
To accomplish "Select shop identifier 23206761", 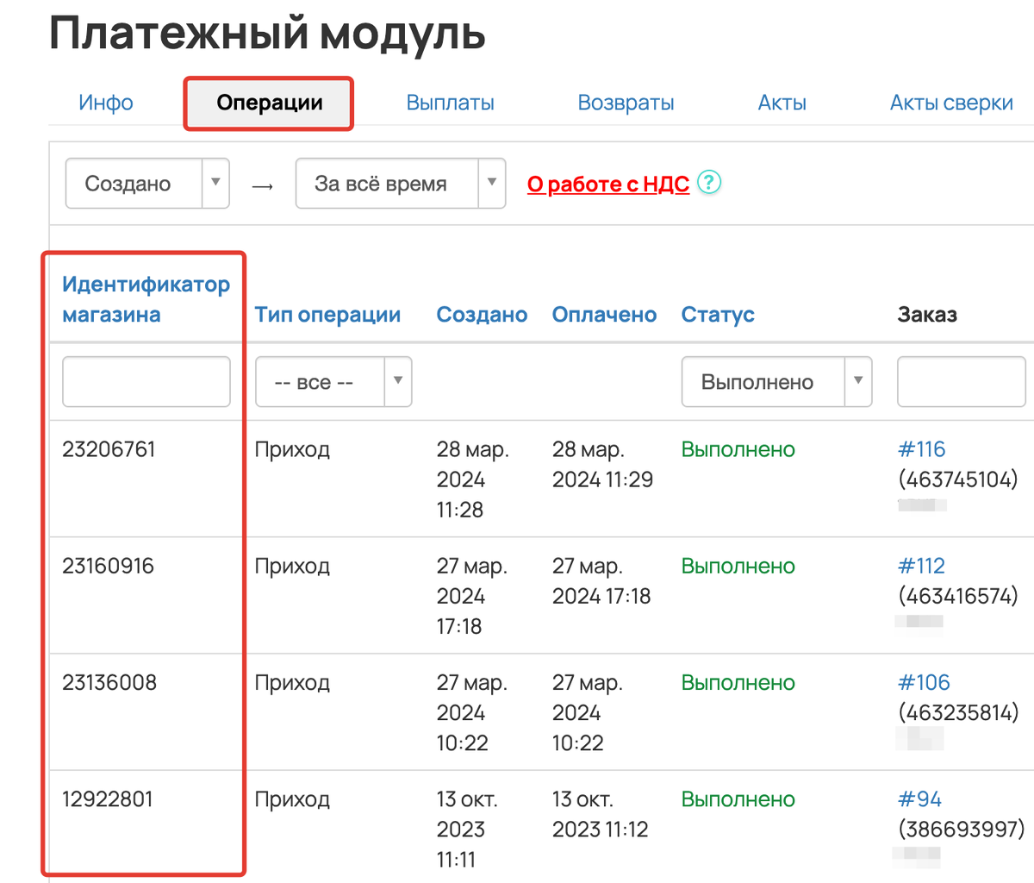I will (x=109, y=449).
